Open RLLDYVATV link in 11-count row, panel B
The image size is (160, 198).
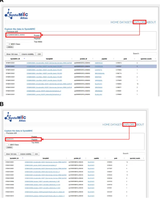pos(91,172)
